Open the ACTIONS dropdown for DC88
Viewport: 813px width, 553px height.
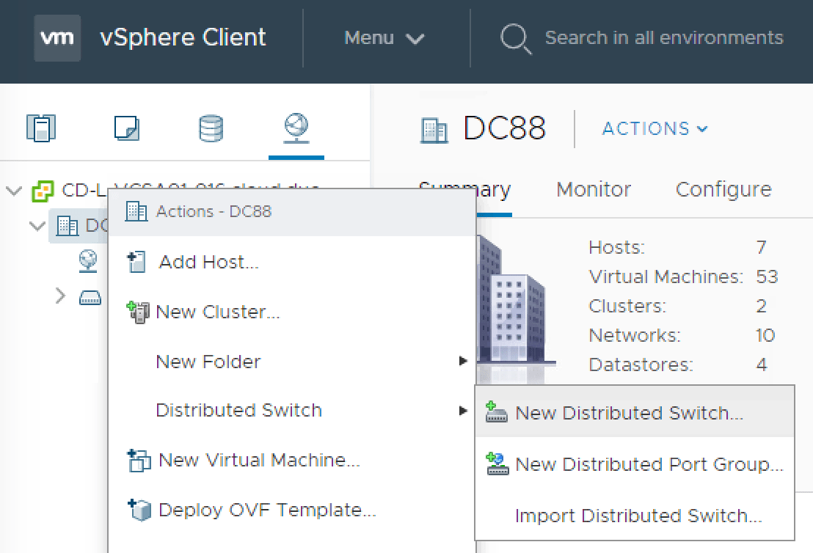[655, 129]
